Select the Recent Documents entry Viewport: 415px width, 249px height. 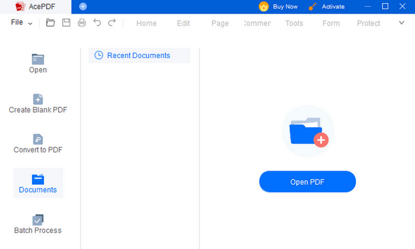[x=139, y=56]
